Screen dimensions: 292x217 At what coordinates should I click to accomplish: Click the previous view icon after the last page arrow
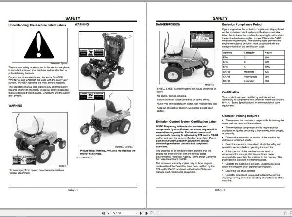[x=152, y=213]
